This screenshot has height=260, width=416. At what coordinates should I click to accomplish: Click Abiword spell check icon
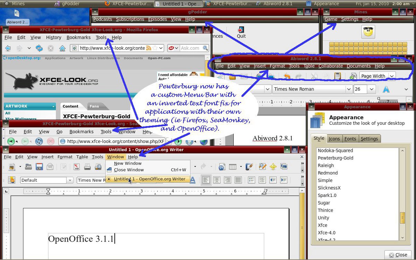tap(353, 76)
